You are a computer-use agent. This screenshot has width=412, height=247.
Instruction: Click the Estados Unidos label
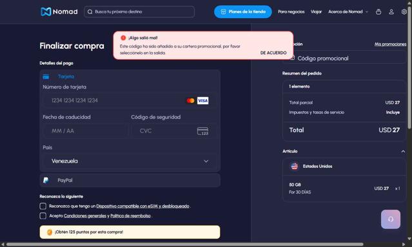tap(317, 166)
